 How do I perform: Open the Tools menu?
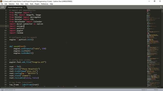(x=32, y=4)
